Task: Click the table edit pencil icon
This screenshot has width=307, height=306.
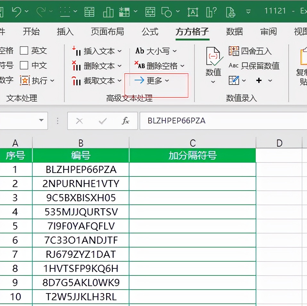Action: (234, 80)
